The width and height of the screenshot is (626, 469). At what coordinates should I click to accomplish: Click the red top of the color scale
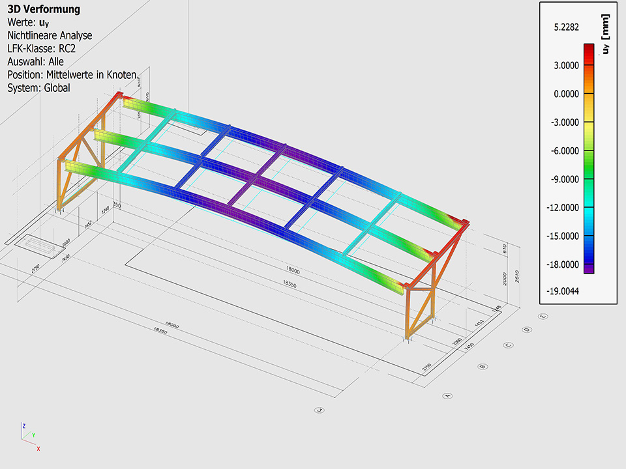[x=588, y=48]
